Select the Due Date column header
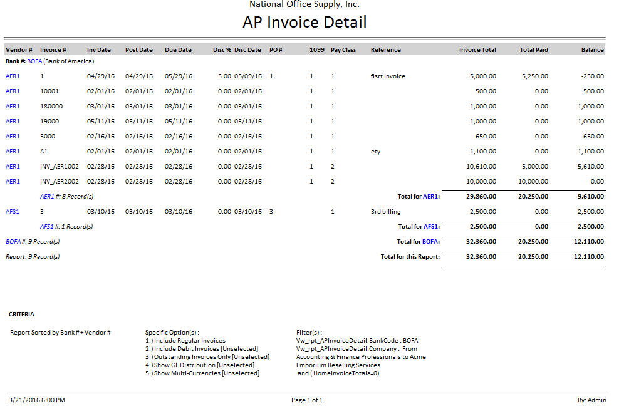The height and width of the screenshot is (411, 619). coord(178,50)
